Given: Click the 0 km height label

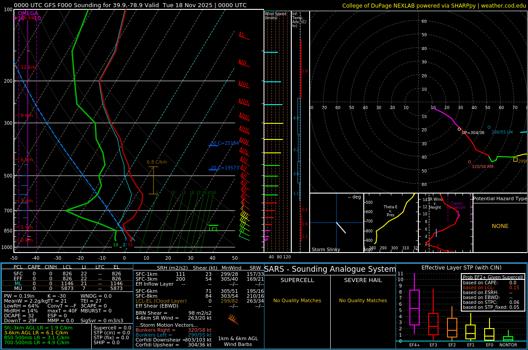Looking at the screenshot, I should [26, 240].
